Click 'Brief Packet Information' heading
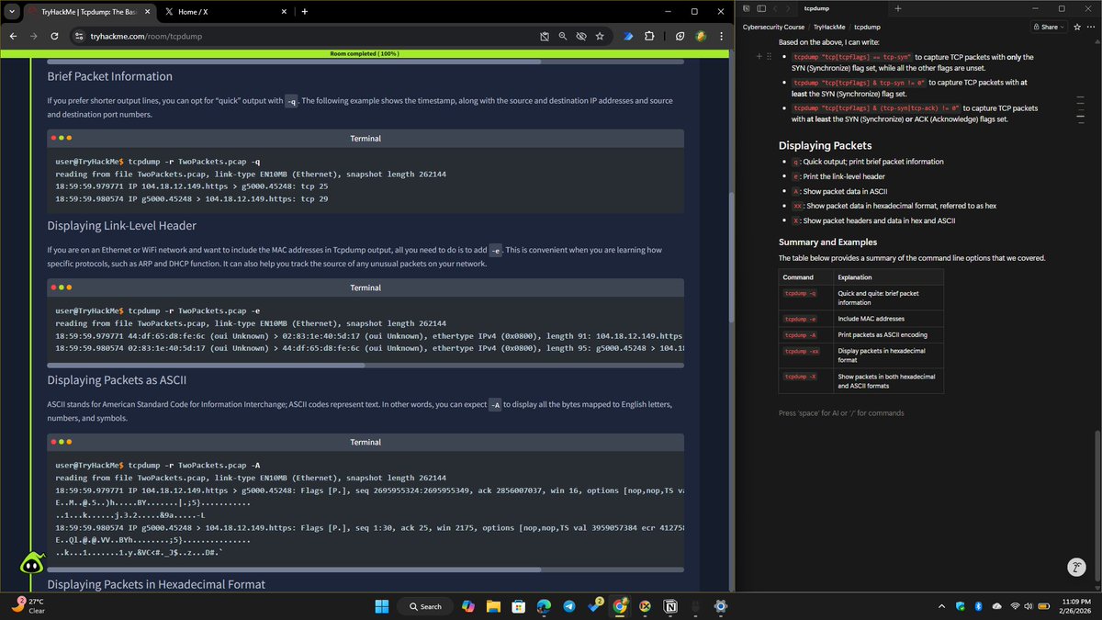This screenshot has width=1102, height=620. tap(110, 76)
